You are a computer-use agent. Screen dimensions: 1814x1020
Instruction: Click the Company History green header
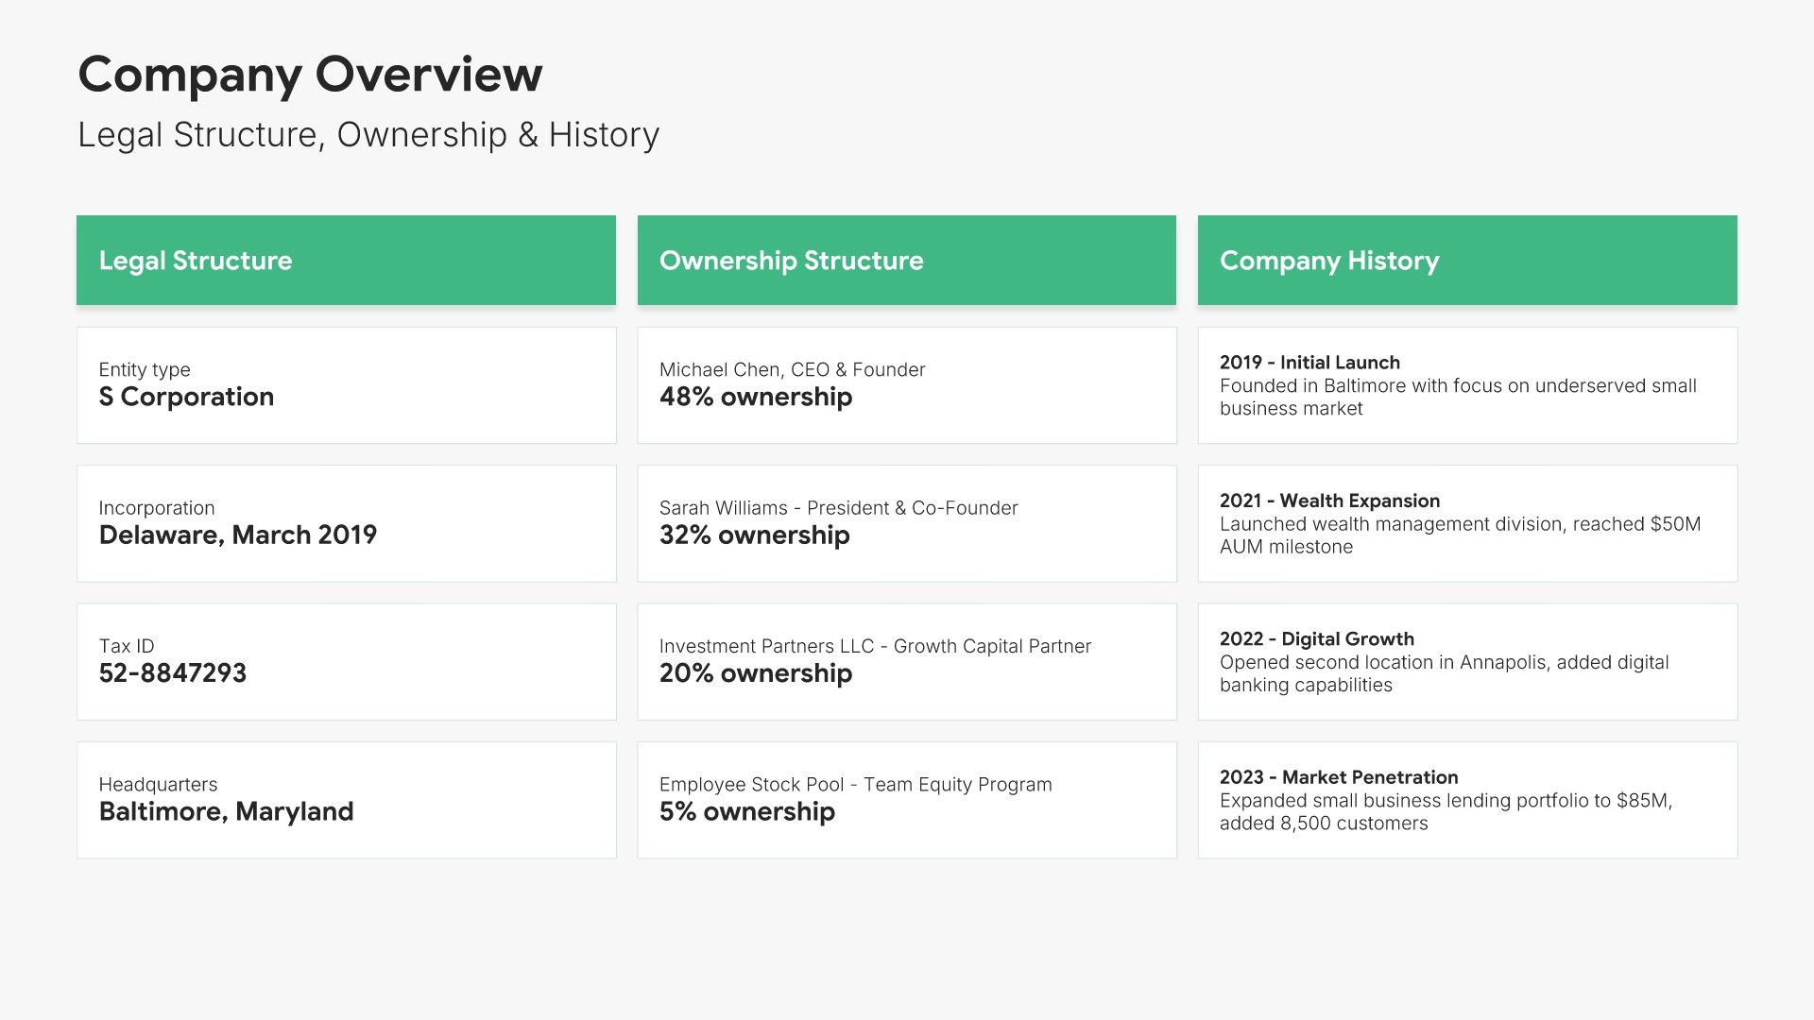click(x=1466, y=261)
